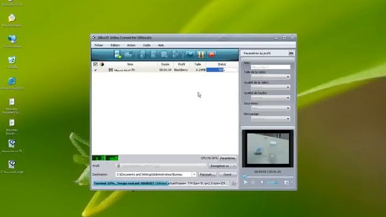
Task: Click the Profil column header
Action: (181, 64)
